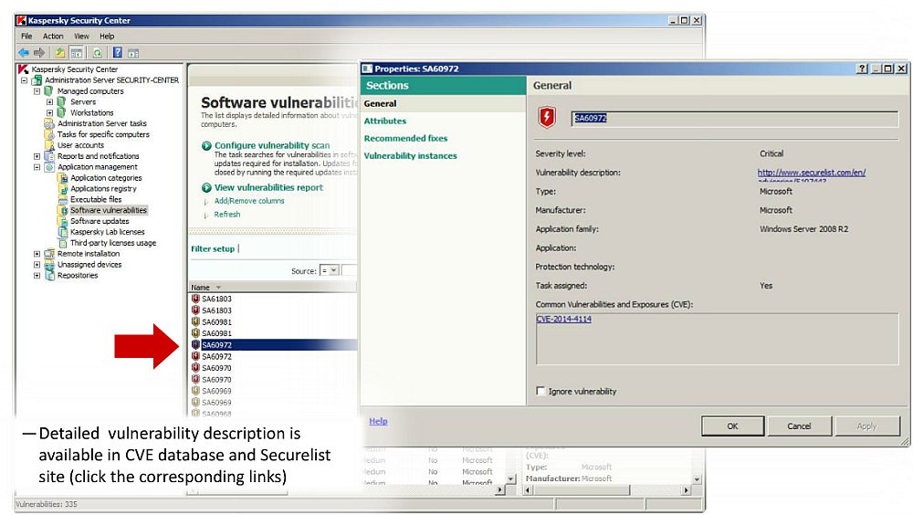Toggle the console tree pane toolbar icon
Image resolution: width=913 pixels, height=515 pixels.
click(x=77, y=53)
